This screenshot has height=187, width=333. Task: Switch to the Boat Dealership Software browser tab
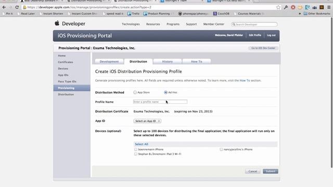(x=42, y=1)
